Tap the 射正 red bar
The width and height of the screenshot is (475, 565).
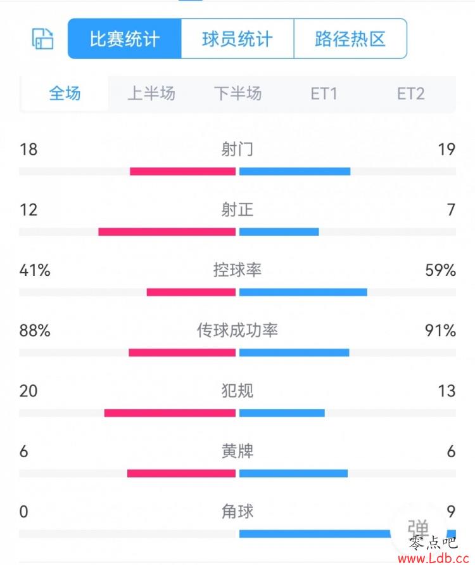coord(167,231)
